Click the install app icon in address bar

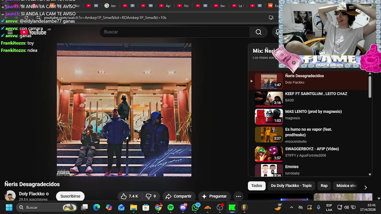click(271, 18)
